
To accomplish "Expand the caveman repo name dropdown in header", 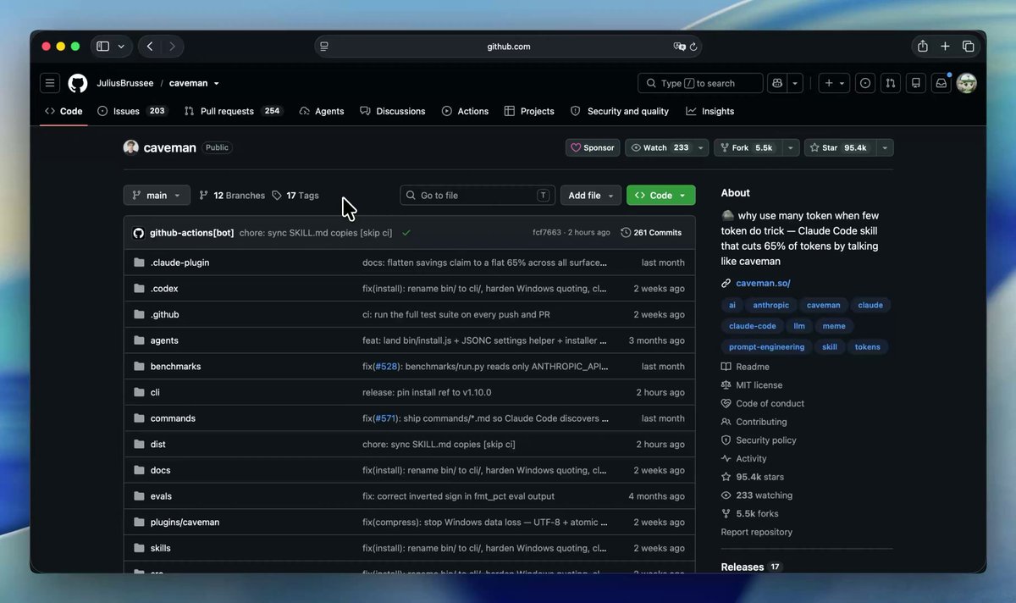I will point(217,83).
